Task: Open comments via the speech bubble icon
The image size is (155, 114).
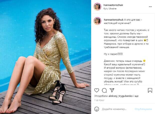Action: click(104, 90)
